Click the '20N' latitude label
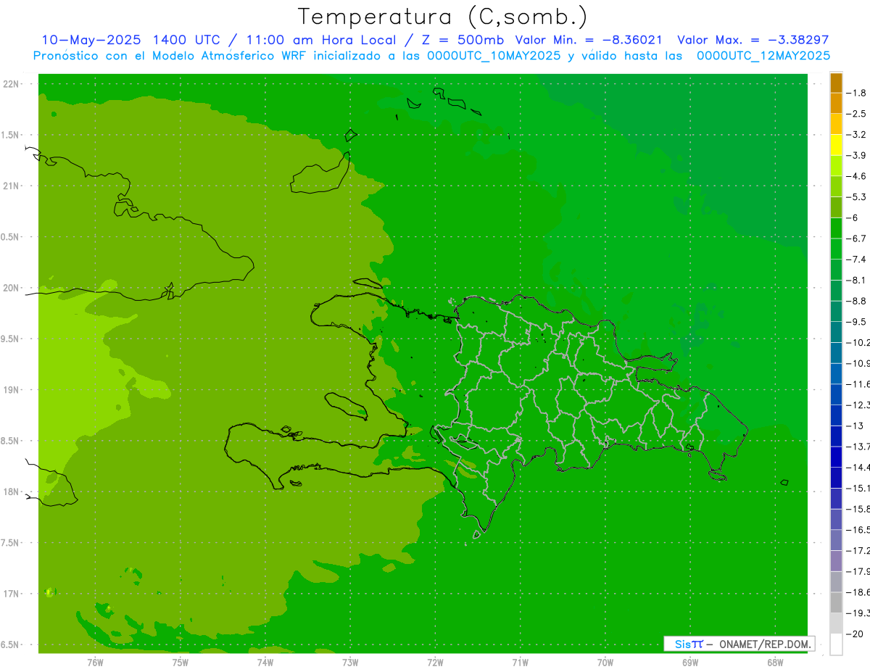This screenshot has height=672, width=870. [x=11, y=288]
